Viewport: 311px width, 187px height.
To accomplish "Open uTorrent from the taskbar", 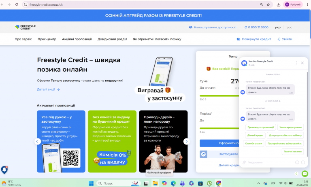I will (x=209, y=183).
